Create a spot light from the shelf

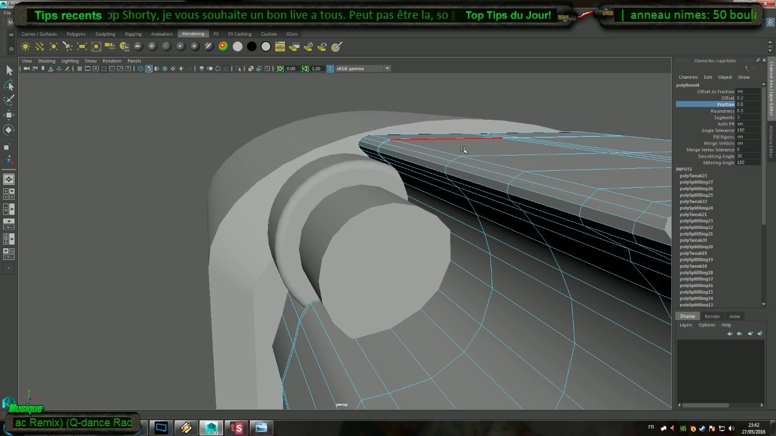click(68, 47)
